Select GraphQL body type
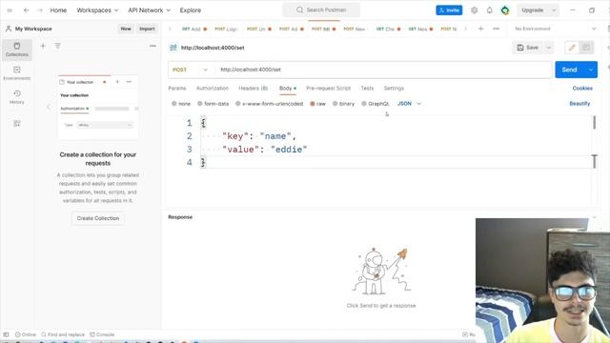The width and height of the screenshot is (610, 343). point(375,104)
